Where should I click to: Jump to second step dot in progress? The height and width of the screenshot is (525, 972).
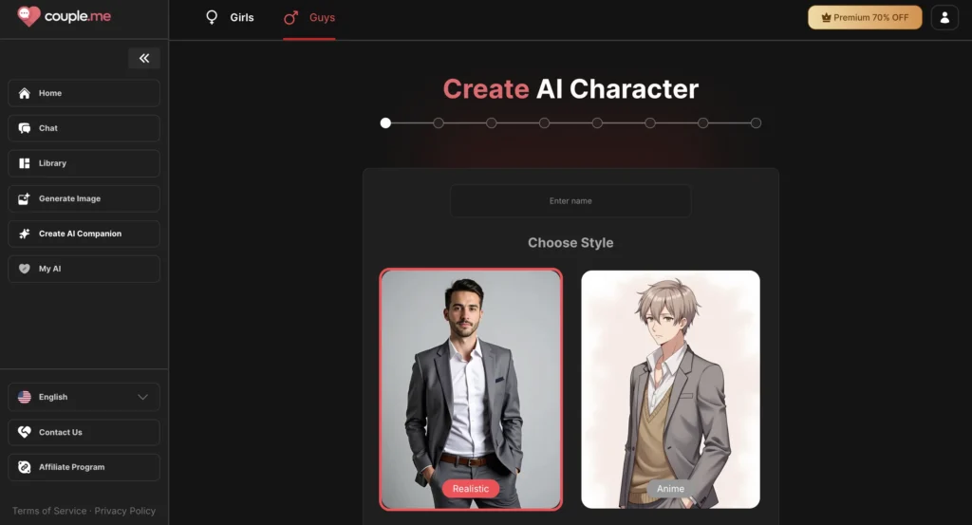coord(439,122)
